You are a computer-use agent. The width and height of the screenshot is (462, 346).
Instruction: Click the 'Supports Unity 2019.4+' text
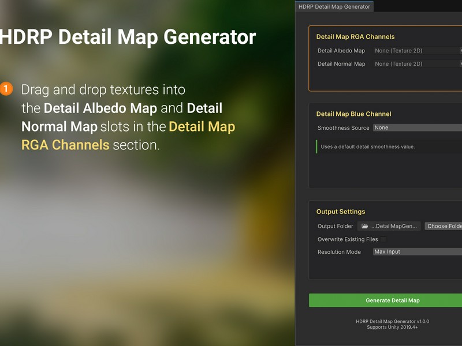tap(393, 327)
